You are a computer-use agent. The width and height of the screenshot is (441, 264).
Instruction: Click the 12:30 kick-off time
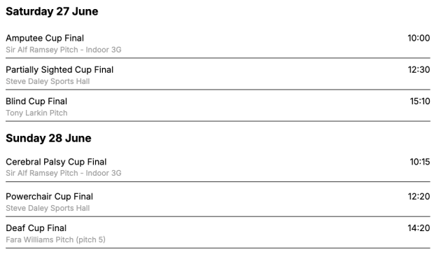419,69
